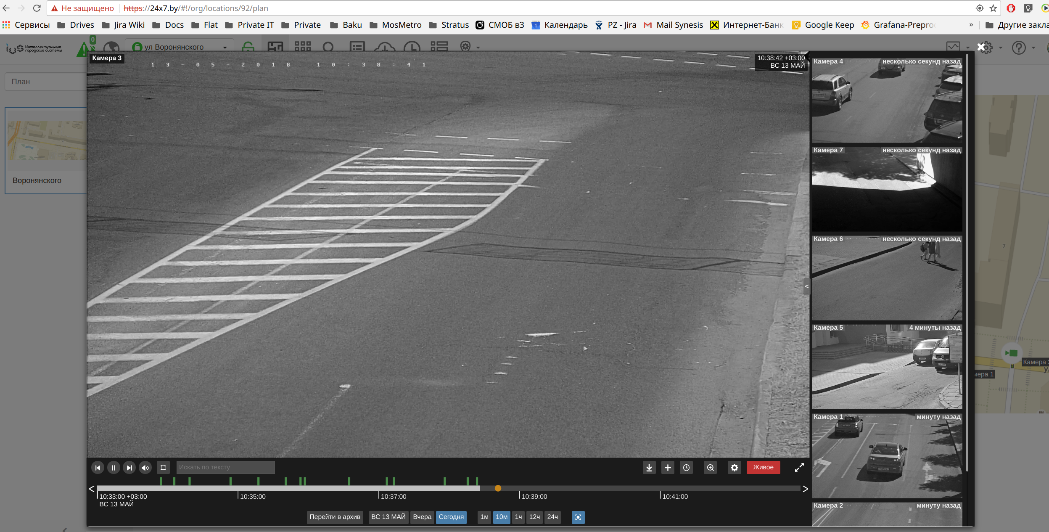This screenshot has height=532, width=1049.
Task: Toggle the blue center-on-playhead button
Action: point(578,517)
